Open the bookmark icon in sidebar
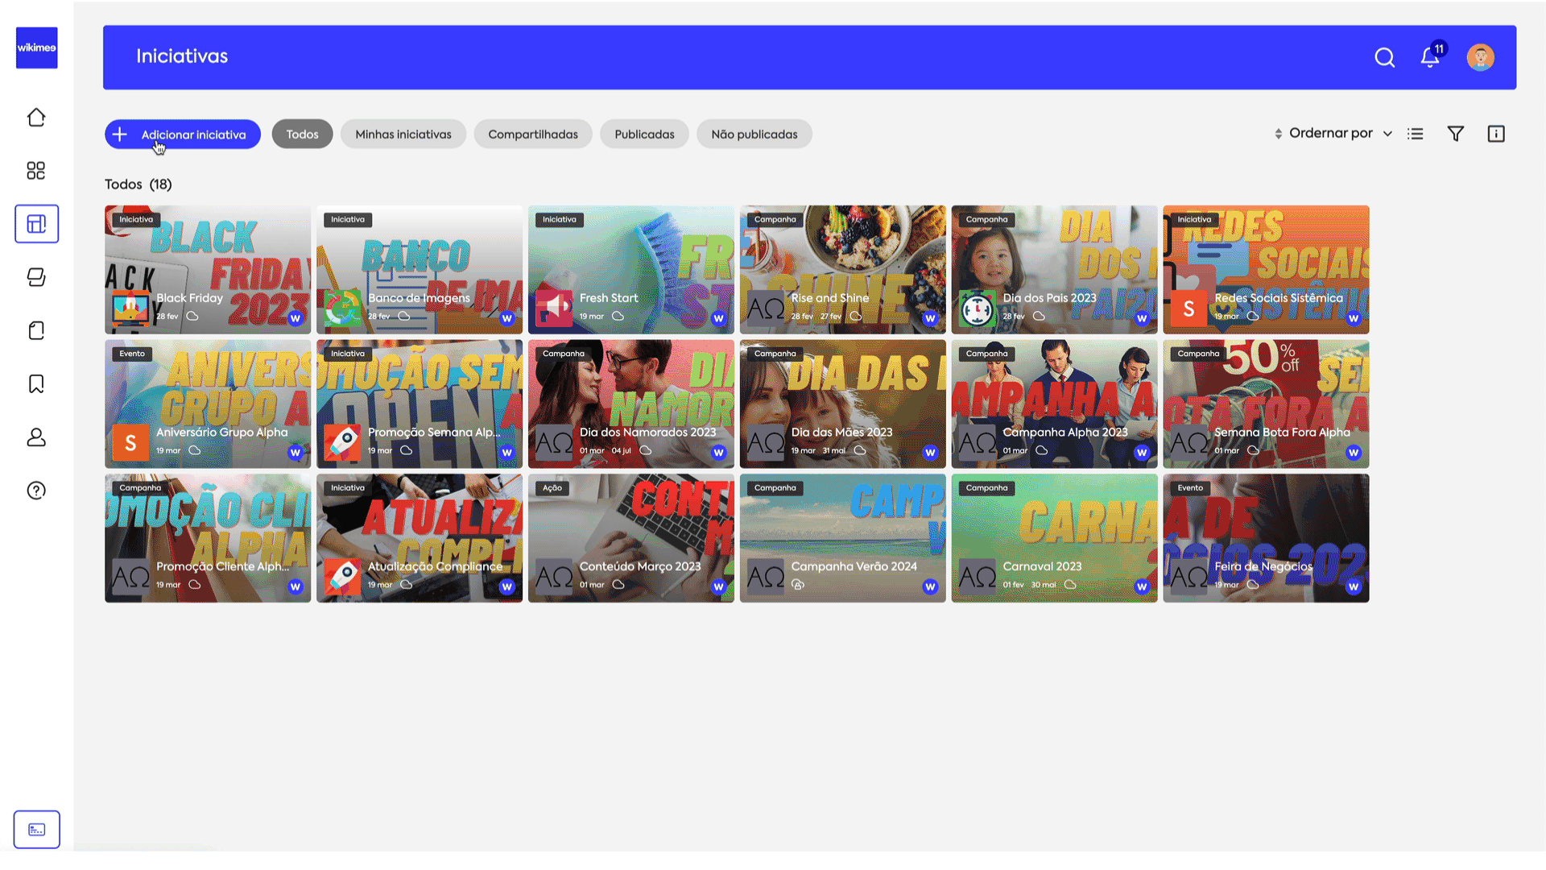This screenshot has height=870, width=1546. [x=36, y=384]
